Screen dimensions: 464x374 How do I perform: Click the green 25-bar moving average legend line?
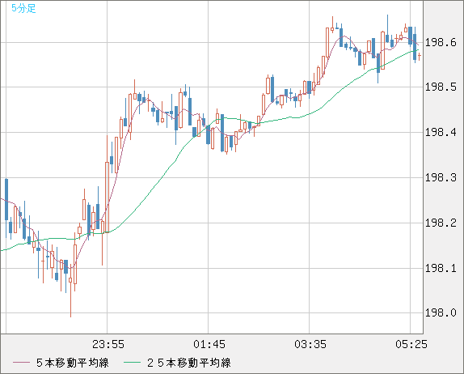[x=132, y=363]
